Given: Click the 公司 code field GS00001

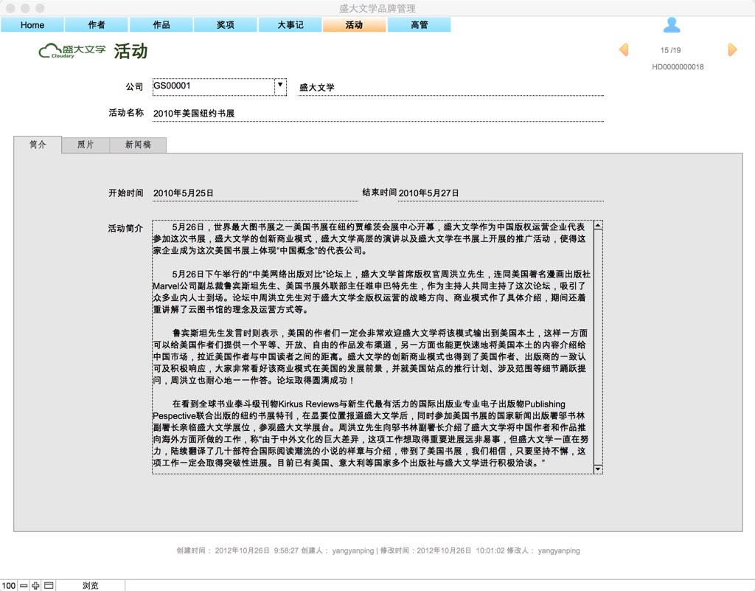Looking at the screenshot, I should 213,86.
